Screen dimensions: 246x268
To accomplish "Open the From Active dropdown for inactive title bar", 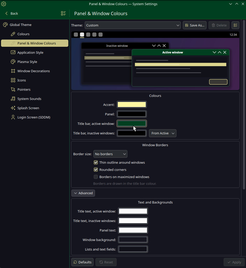I will [163, 133].
